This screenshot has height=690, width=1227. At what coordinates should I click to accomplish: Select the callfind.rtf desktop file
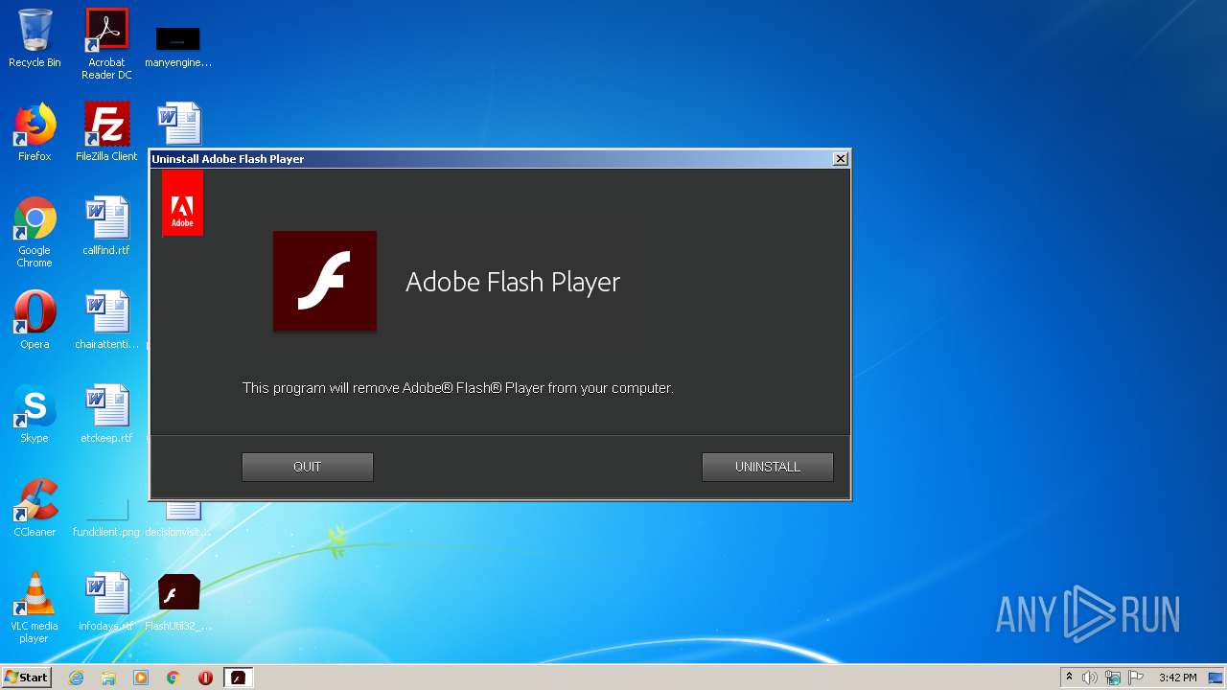106,226
